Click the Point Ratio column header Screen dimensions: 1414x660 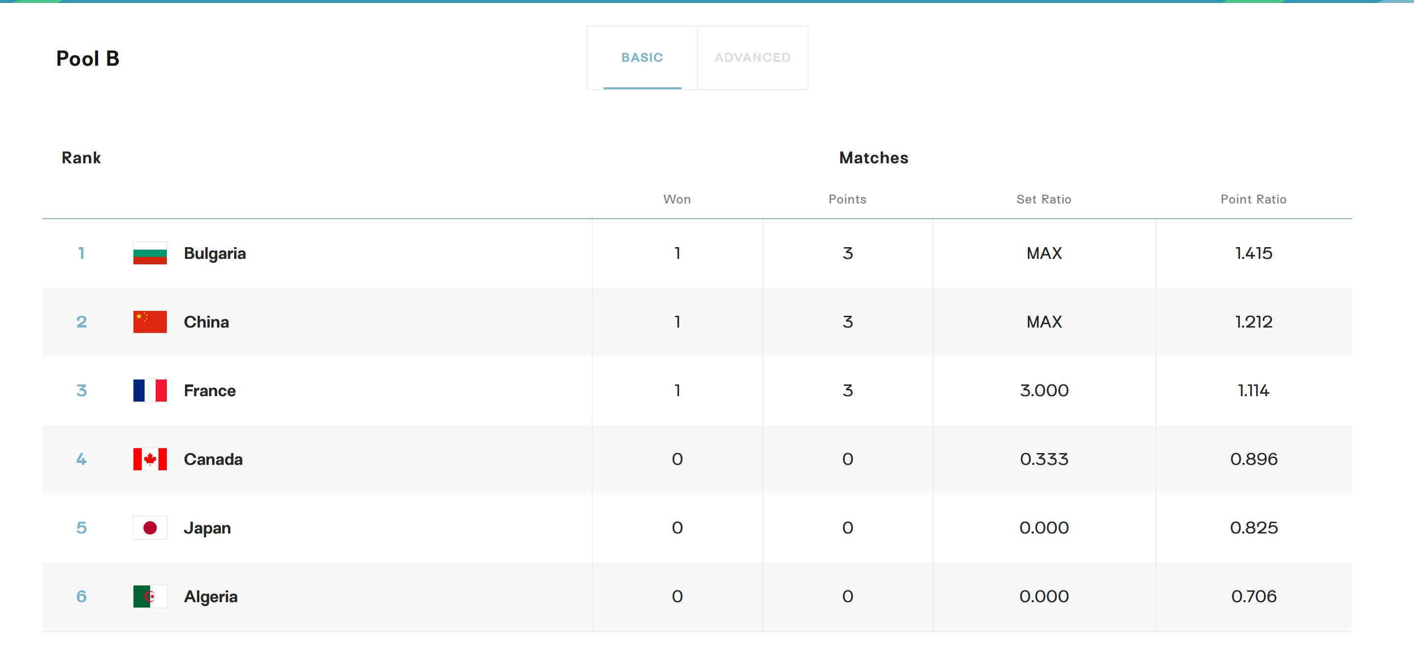click(1253, 199)
